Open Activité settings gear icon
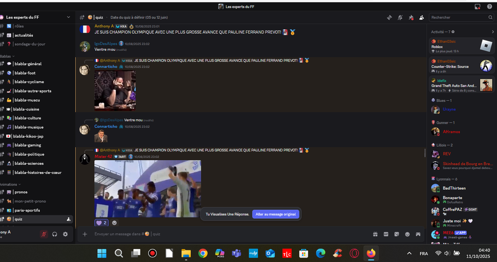The image size is (497, 262). click(x=453, y=32)
